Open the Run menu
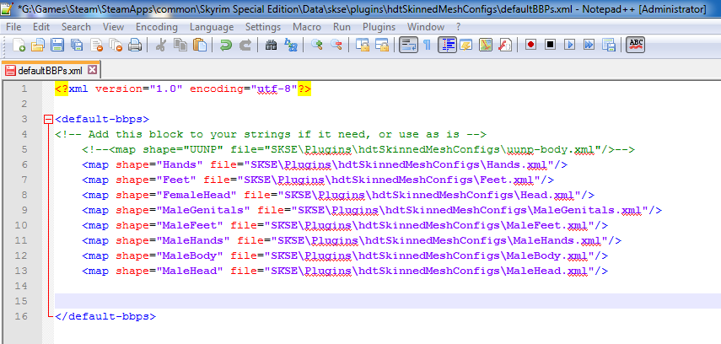The height and width of the screenshot is (344, 721). tap(342, 27)
